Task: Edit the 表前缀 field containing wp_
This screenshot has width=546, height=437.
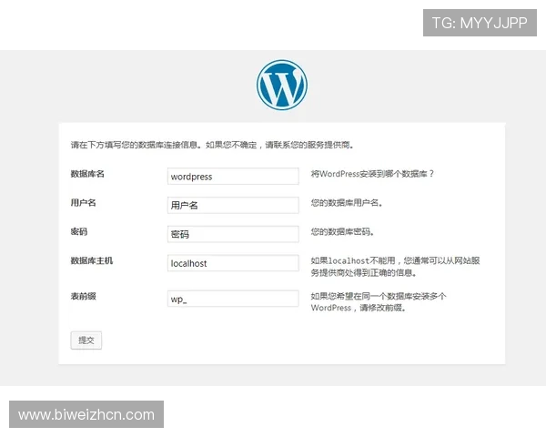Action: click(233, 299)
